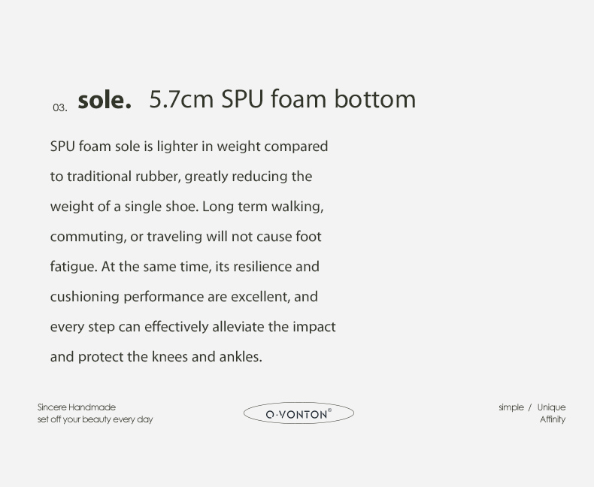The height and width of the screenshot is (487, 594).
Task: Click the O·VONTON oval logo
Action: pos(298,413)
